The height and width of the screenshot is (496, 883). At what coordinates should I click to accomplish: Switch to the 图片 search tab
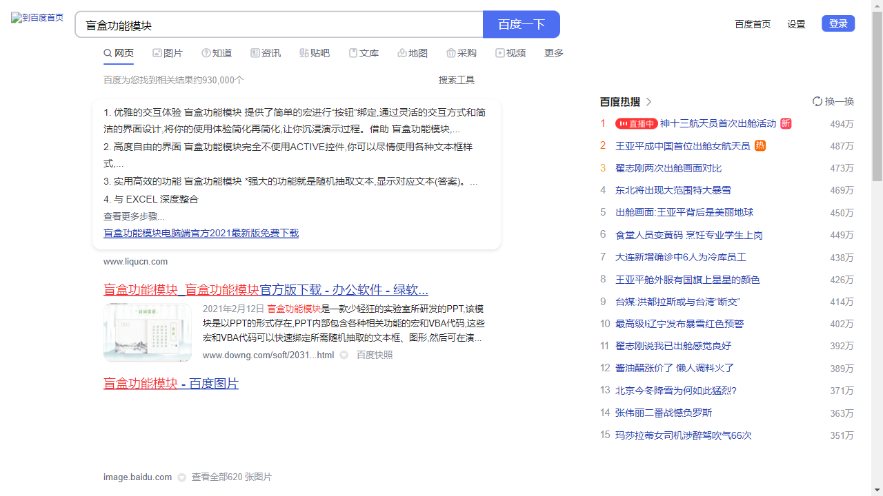[168, 53]
